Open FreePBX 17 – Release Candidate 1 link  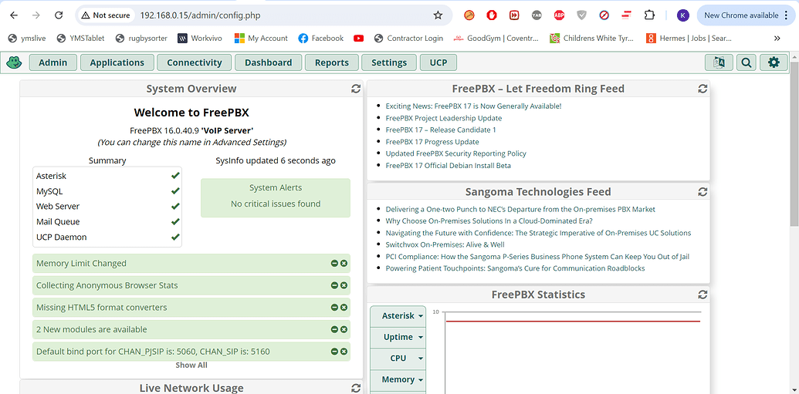pos(441,130)
